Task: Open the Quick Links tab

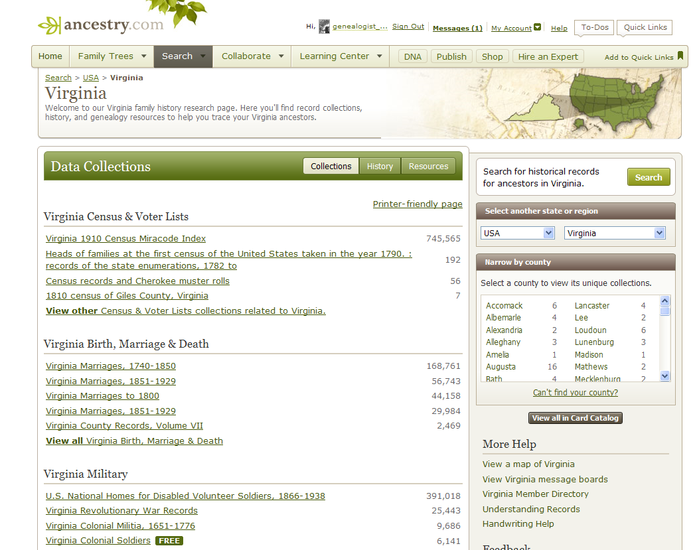Action: point(645,27)
